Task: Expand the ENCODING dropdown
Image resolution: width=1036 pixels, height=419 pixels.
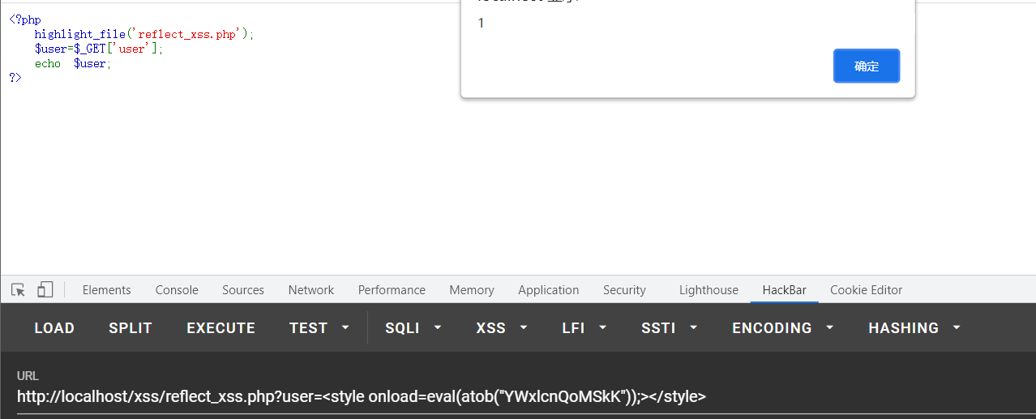Action: click(x=783, y=328)
